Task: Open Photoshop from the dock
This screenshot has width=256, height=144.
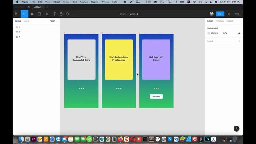Action: [x=207, y=139]
